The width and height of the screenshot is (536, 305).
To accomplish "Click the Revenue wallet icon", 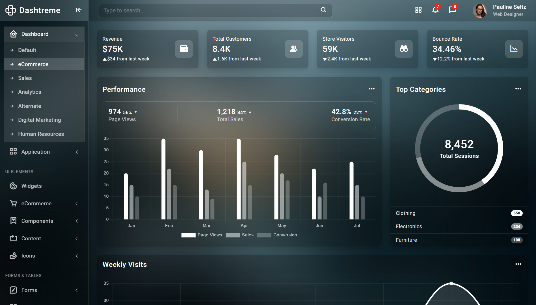I will (184, 49).
